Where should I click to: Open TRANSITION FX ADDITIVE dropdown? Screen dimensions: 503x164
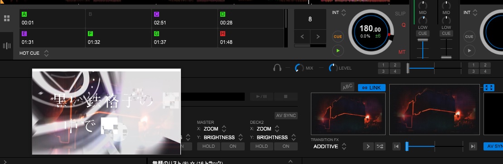(x=330, y=146)
